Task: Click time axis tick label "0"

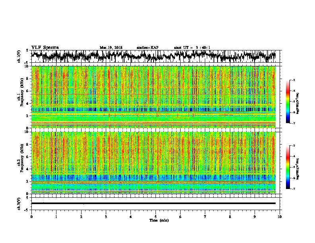Action: (31, 217)
